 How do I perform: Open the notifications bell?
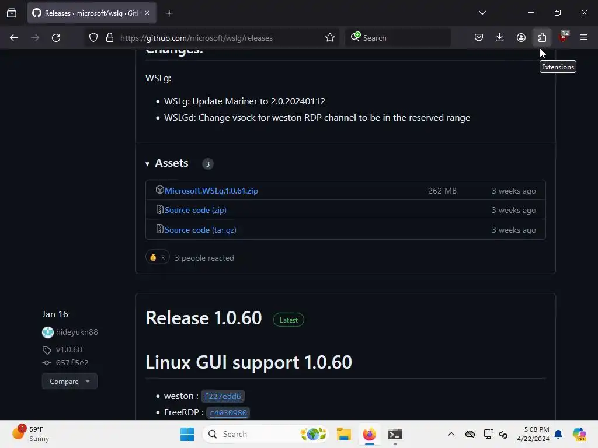[x=558, y=434]
